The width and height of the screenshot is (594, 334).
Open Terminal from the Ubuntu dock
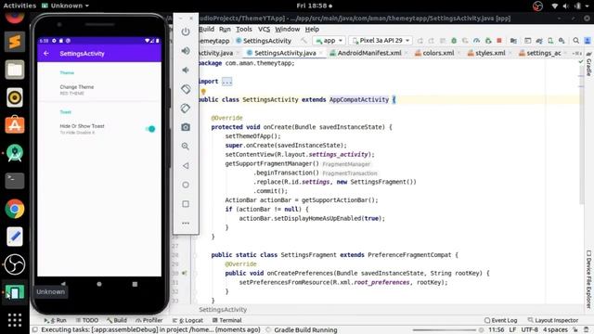point(15,181)
